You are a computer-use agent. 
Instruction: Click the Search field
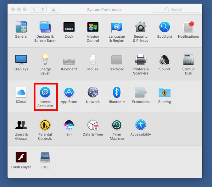(176, 9)
